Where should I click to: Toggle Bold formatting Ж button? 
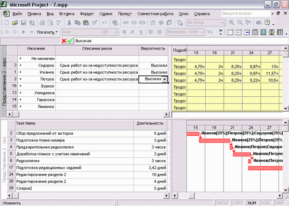[124, 32]
